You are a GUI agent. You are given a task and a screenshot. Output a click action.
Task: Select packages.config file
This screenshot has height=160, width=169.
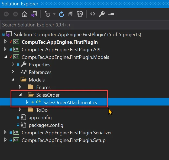pos(46,125)
